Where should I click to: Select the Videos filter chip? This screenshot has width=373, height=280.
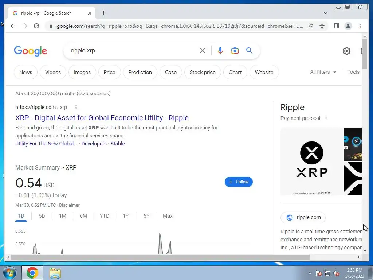click(53, 72)
